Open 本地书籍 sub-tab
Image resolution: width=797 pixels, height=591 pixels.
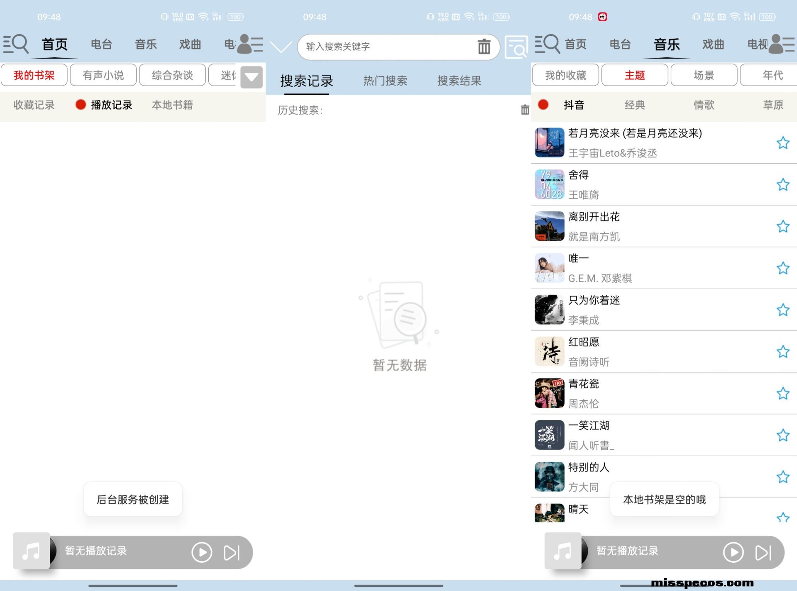[x=172, y=105]
